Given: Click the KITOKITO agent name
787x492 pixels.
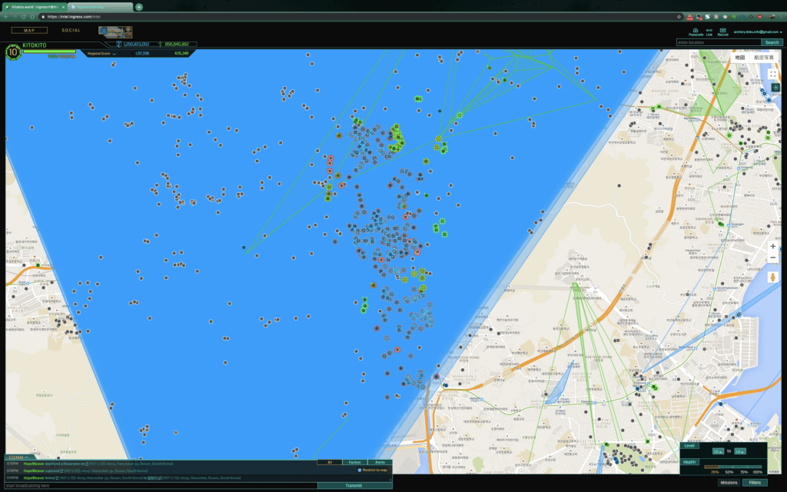Looking at the screenshot, I should [x=34, y=45].
